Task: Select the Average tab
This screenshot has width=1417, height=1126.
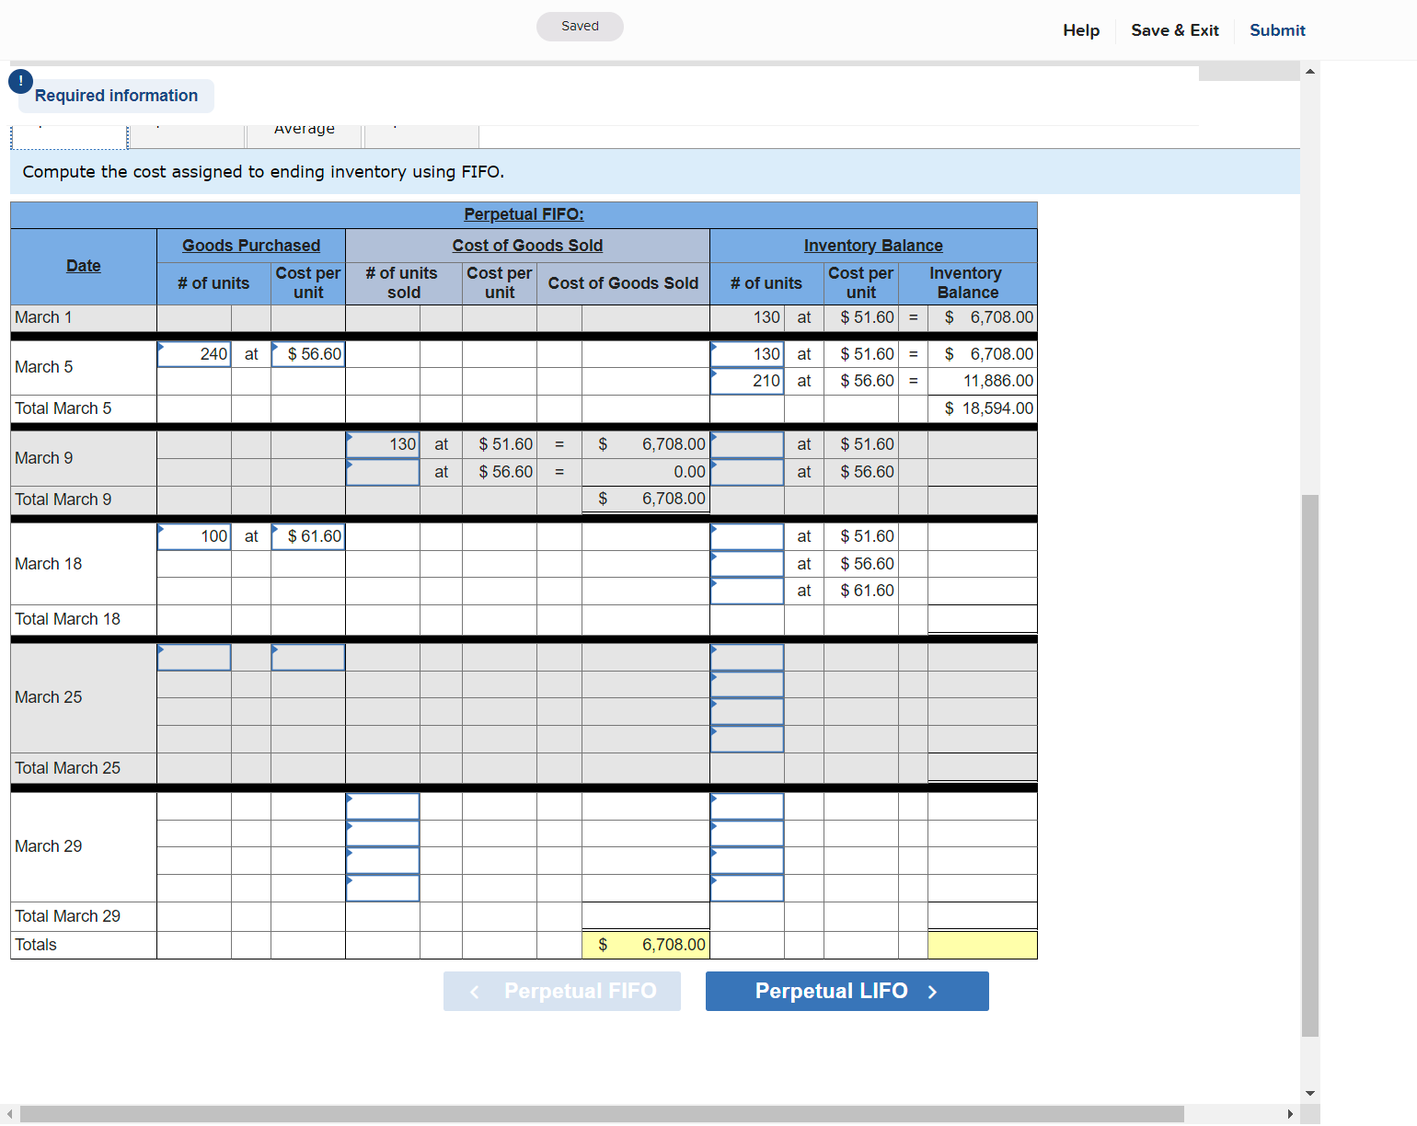Action: (x=305, y=132)
